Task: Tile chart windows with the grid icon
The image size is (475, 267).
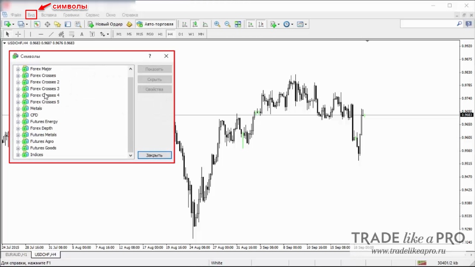Action: [238, 24]
